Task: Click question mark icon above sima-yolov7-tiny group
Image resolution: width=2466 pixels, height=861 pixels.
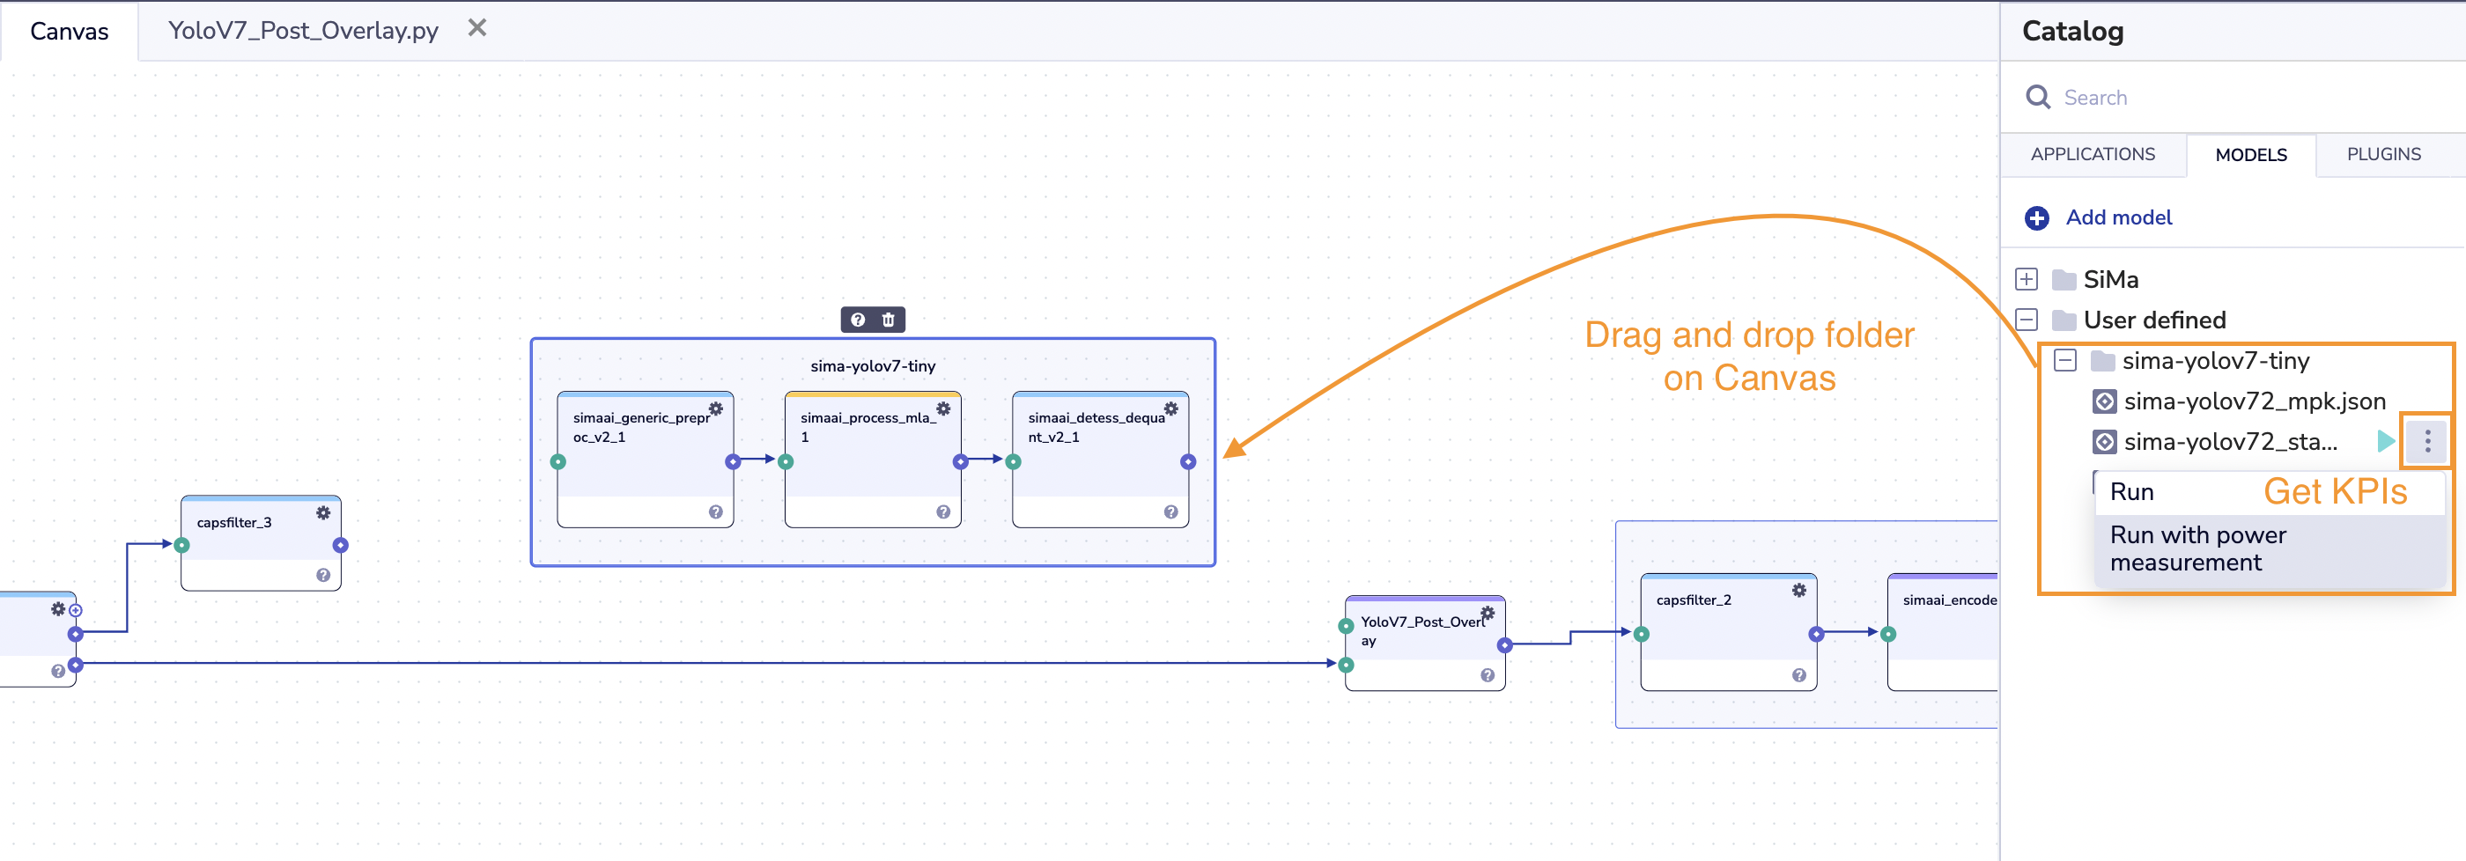Action: point(857,320)
